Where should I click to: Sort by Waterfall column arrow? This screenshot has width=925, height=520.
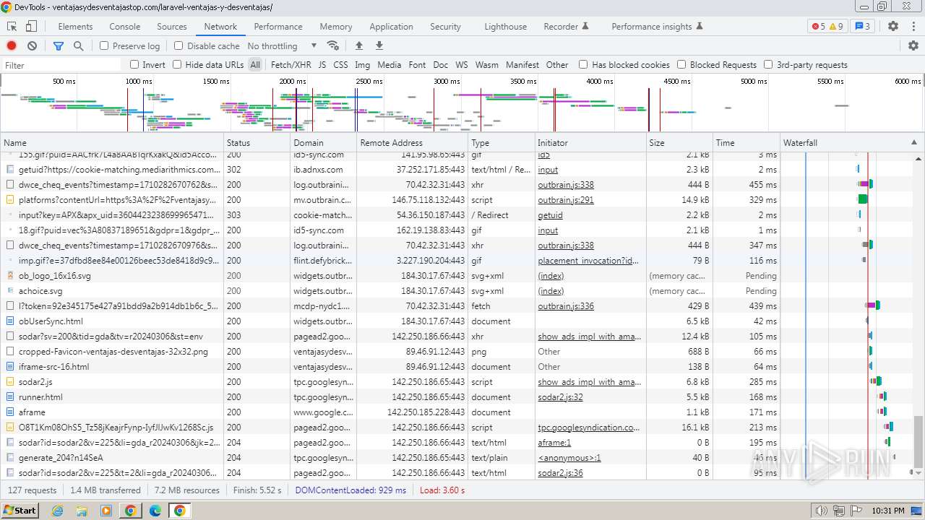click(913, 142)
